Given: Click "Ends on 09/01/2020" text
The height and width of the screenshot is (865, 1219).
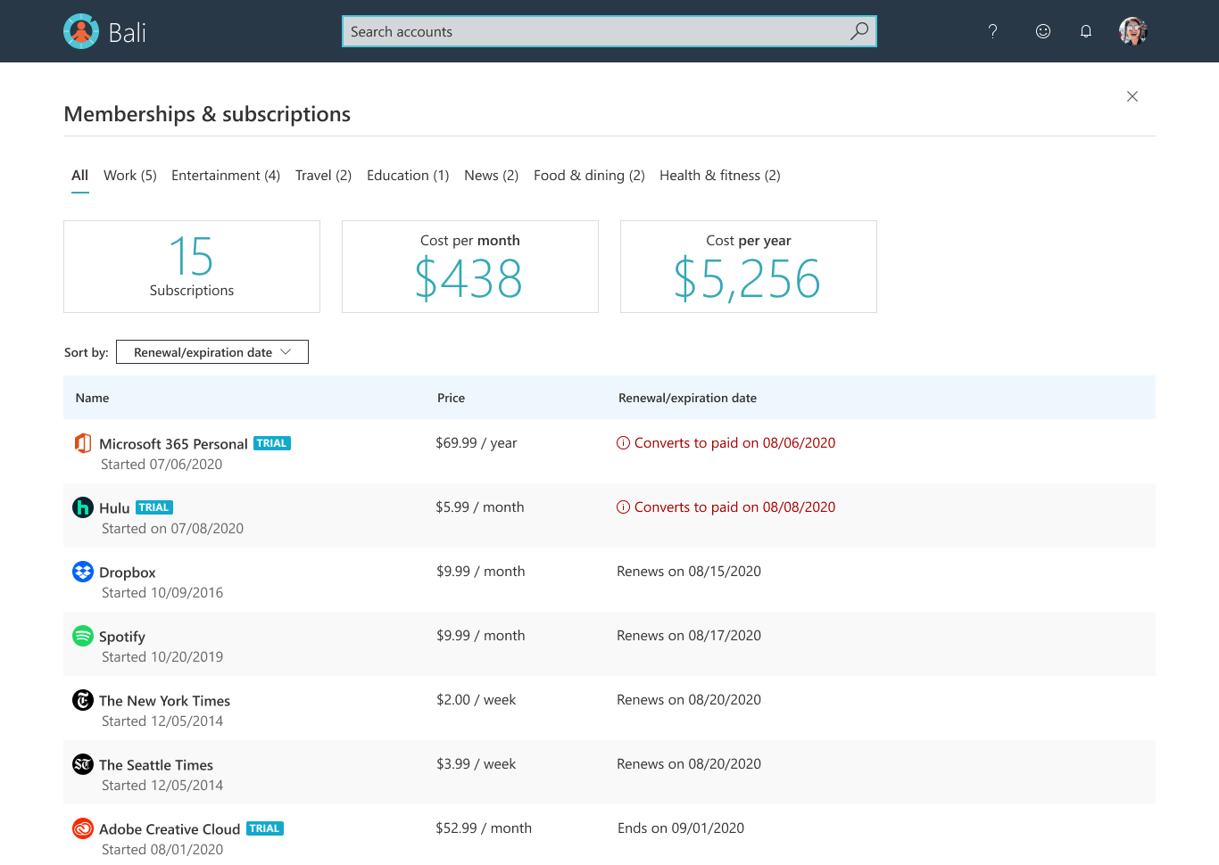Looking at the screenshot, I should point(681,828).
